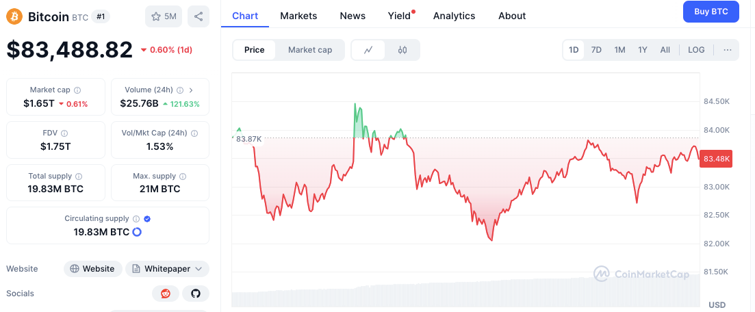Image resolution: width=755 pixels, height=312 pixels.
Task: Open the share icon button
Action: pyautogui.click(x=199, y=17)
